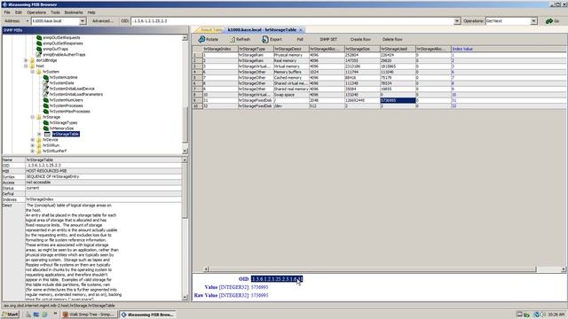
Task: Open the Operations Get Next dropdown
Action: 533,21
